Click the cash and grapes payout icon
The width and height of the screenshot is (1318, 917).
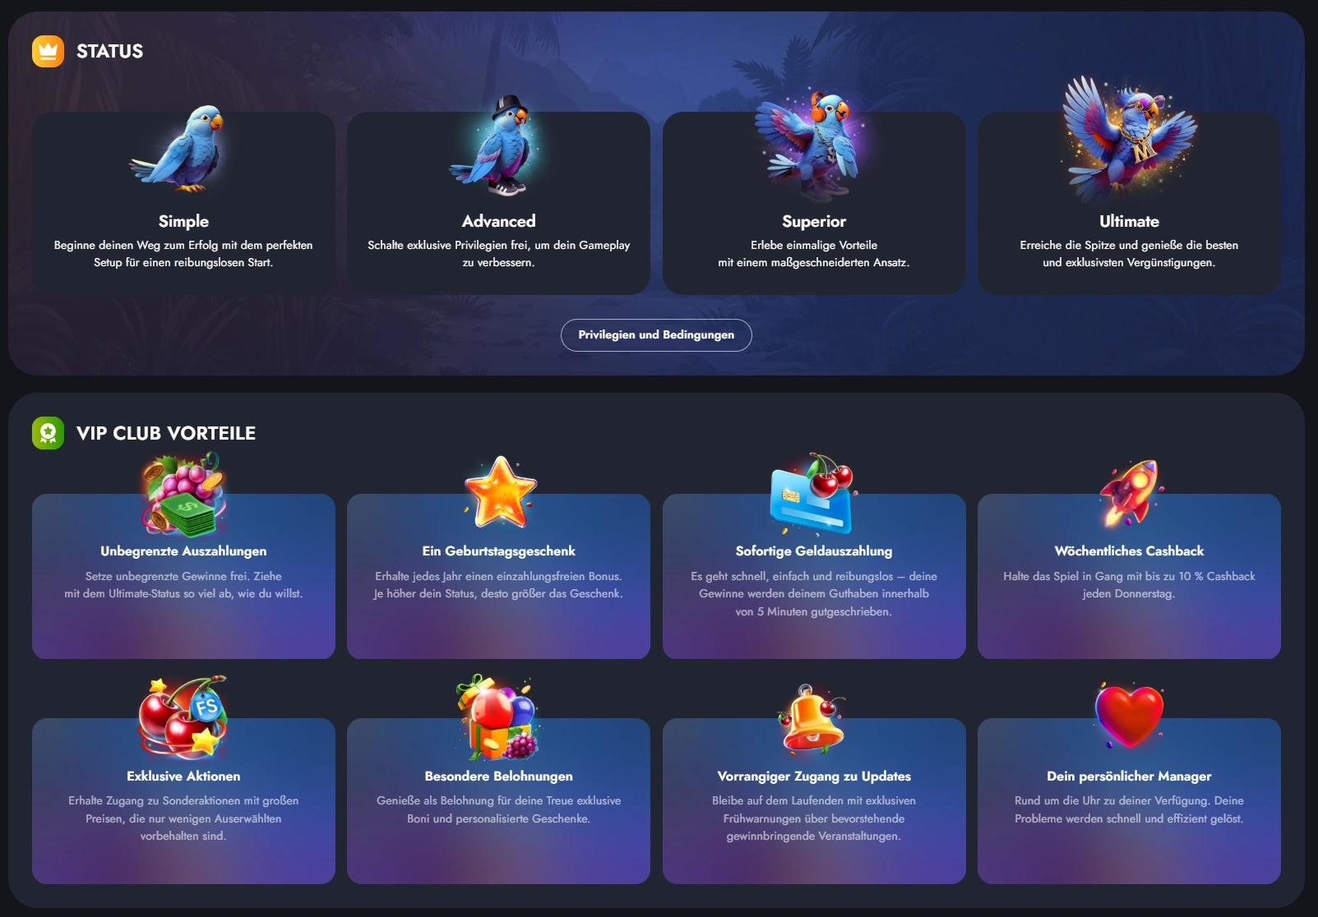pyautogui.click(x=183, y=495)
